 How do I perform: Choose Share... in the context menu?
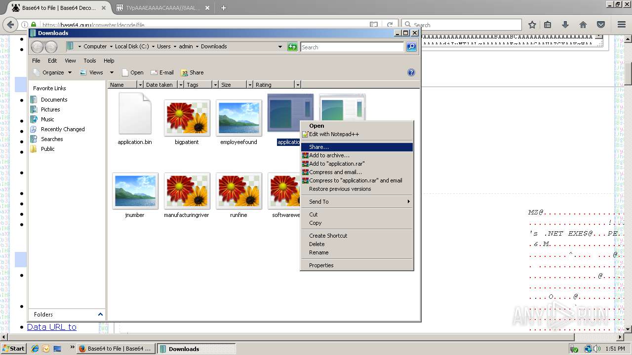coord(357,147)
